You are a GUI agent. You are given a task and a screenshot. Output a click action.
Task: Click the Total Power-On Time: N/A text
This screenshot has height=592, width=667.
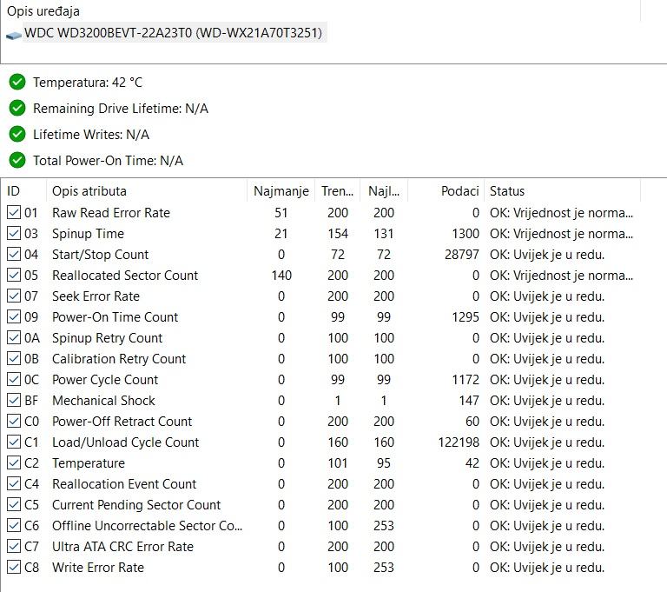coord(108,161)
